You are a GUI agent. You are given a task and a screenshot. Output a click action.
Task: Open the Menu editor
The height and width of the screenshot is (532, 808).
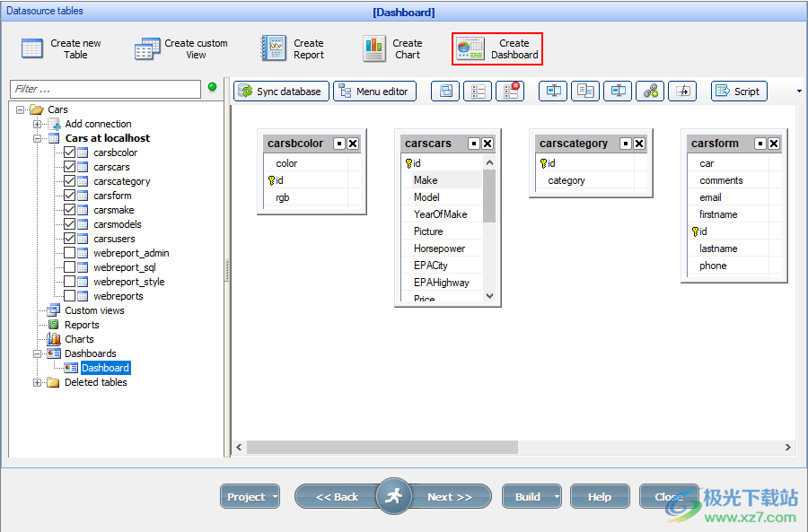point(374,92)
